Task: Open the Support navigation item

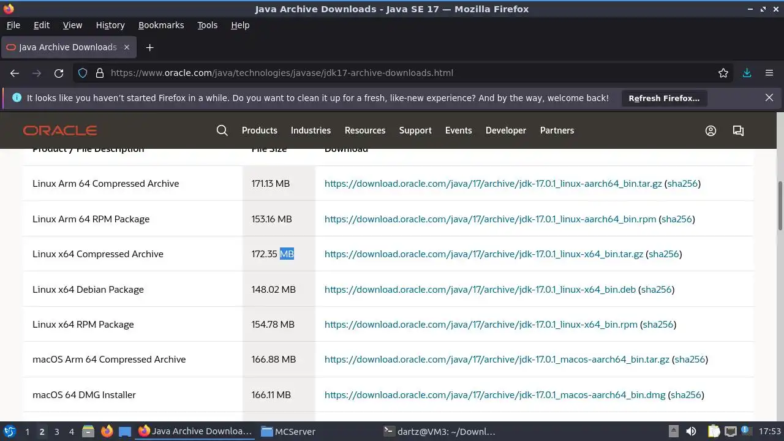Action: (x=415, y=130)
